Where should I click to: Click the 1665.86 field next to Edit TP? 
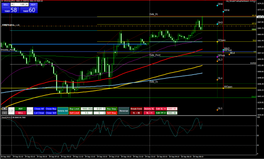pos(172,113)
